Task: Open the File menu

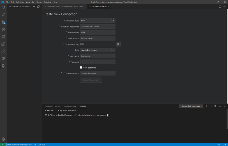Action: pos(7,2)
